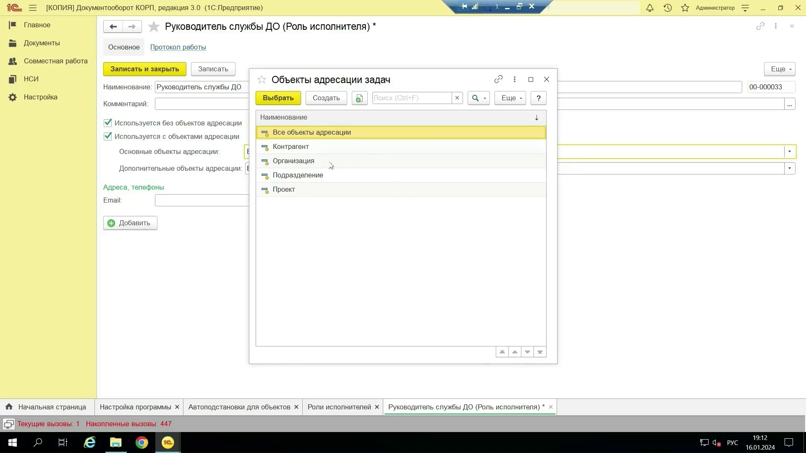Toggle 'Используется с объектами адресации' checkbox

coord(108,136)
